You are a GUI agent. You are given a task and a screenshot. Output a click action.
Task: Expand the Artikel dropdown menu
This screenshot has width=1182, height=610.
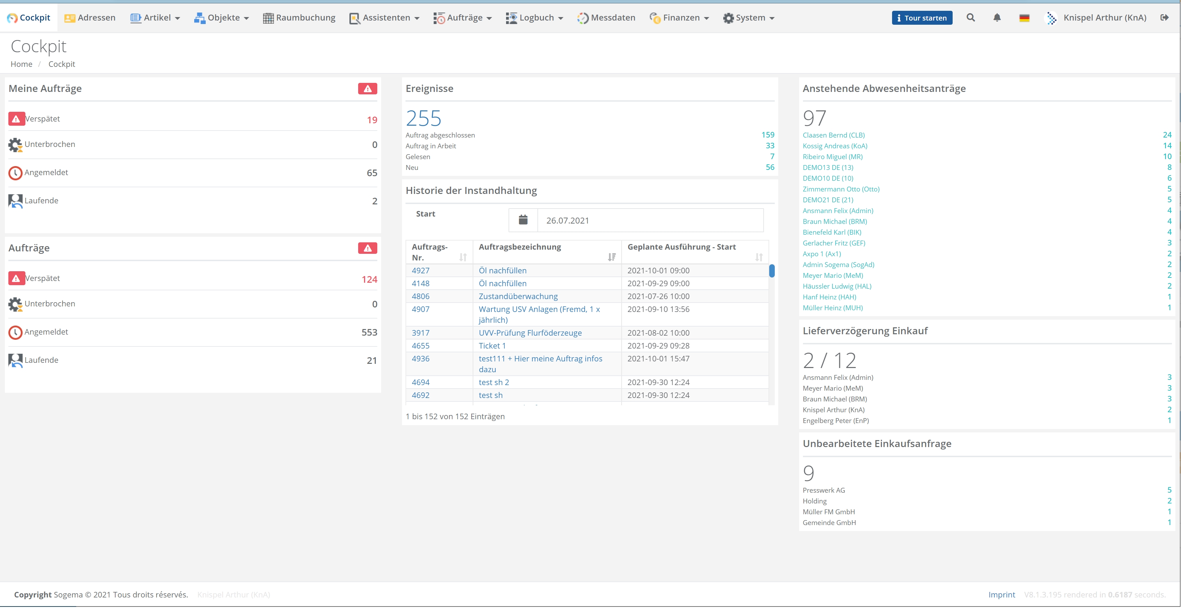coord(155,17)
